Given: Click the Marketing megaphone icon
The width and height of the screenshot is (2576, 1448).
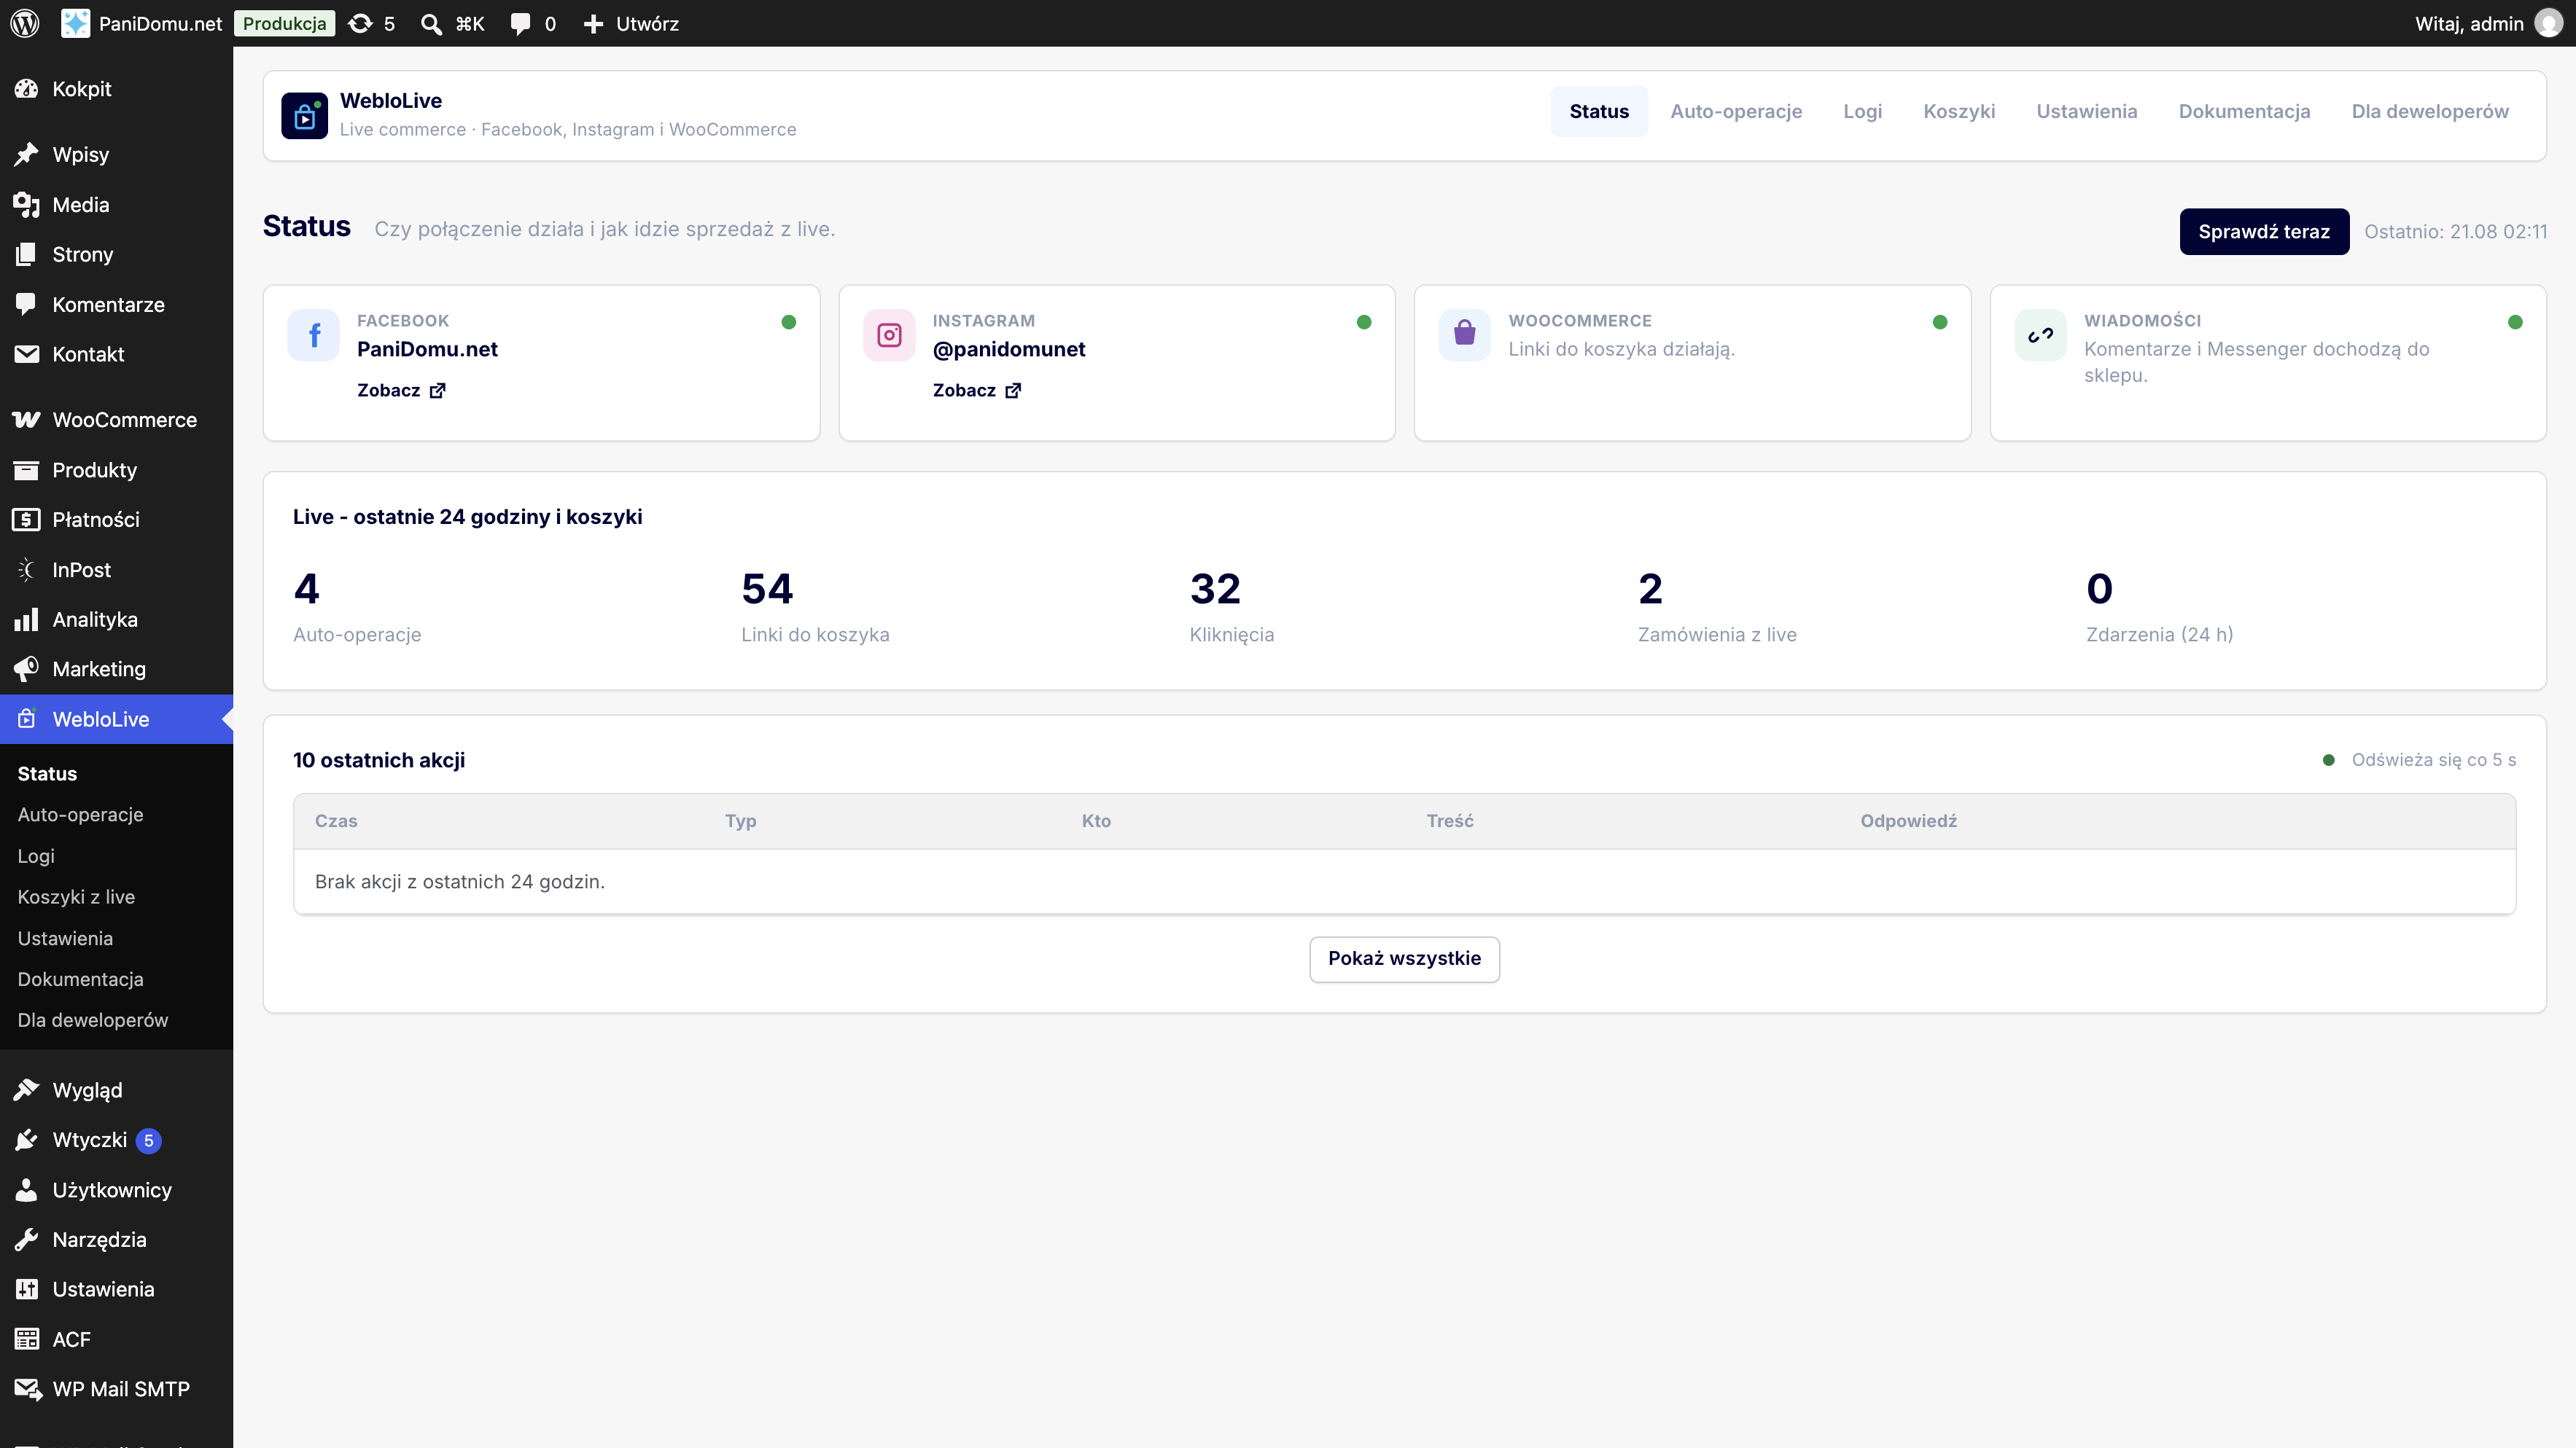Looking at the screenshot, I should click(x=27, y=668).
